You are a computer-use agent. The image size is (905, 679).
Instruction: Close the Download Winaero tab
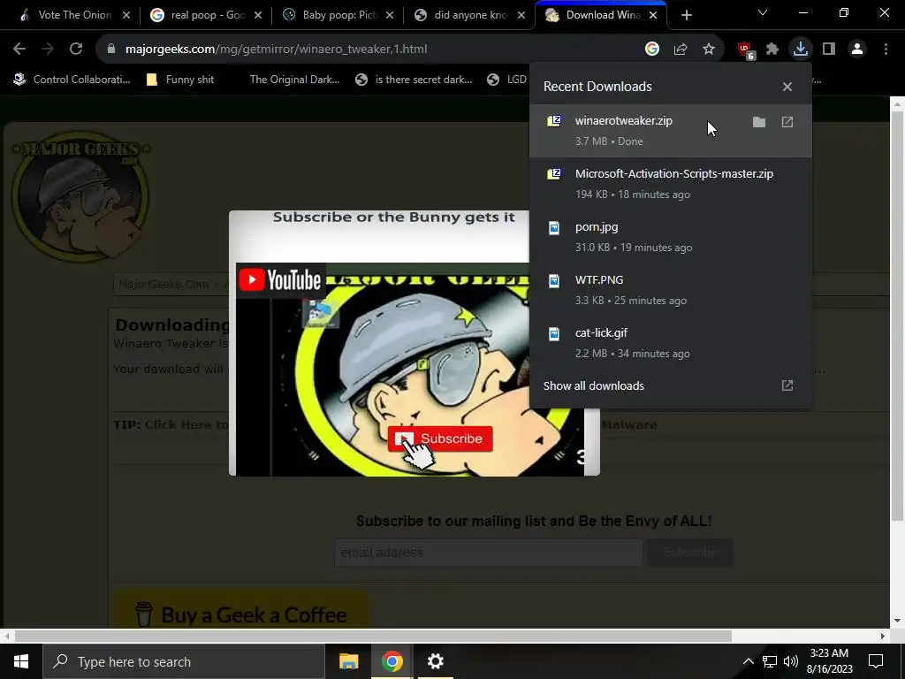653,16
